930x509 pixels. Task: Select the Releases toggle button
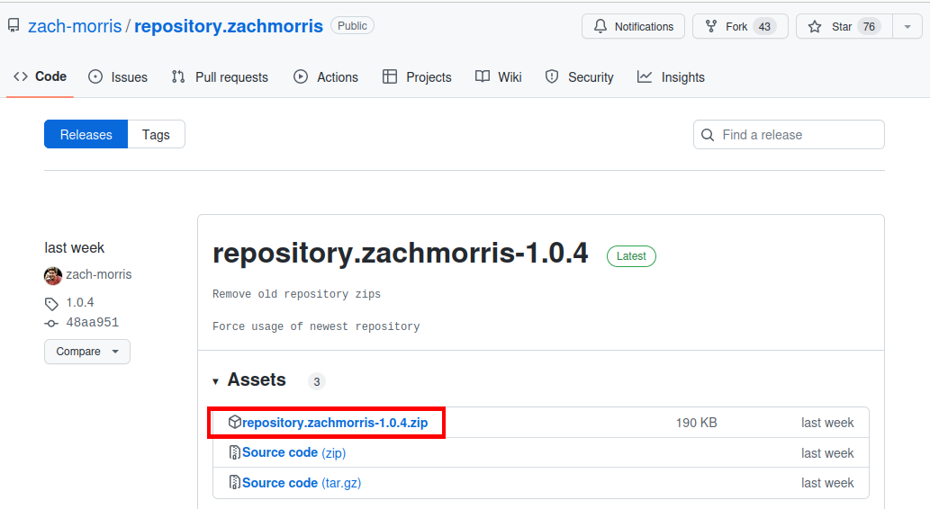tap(86, 135)
